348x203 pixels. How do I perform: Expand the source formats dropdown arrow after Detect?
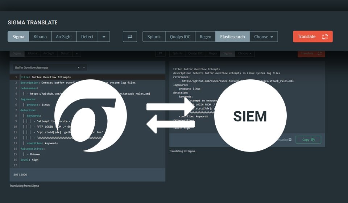coord(104,37)
